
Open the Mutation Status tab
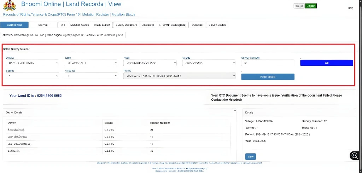(x=80, y=25)
